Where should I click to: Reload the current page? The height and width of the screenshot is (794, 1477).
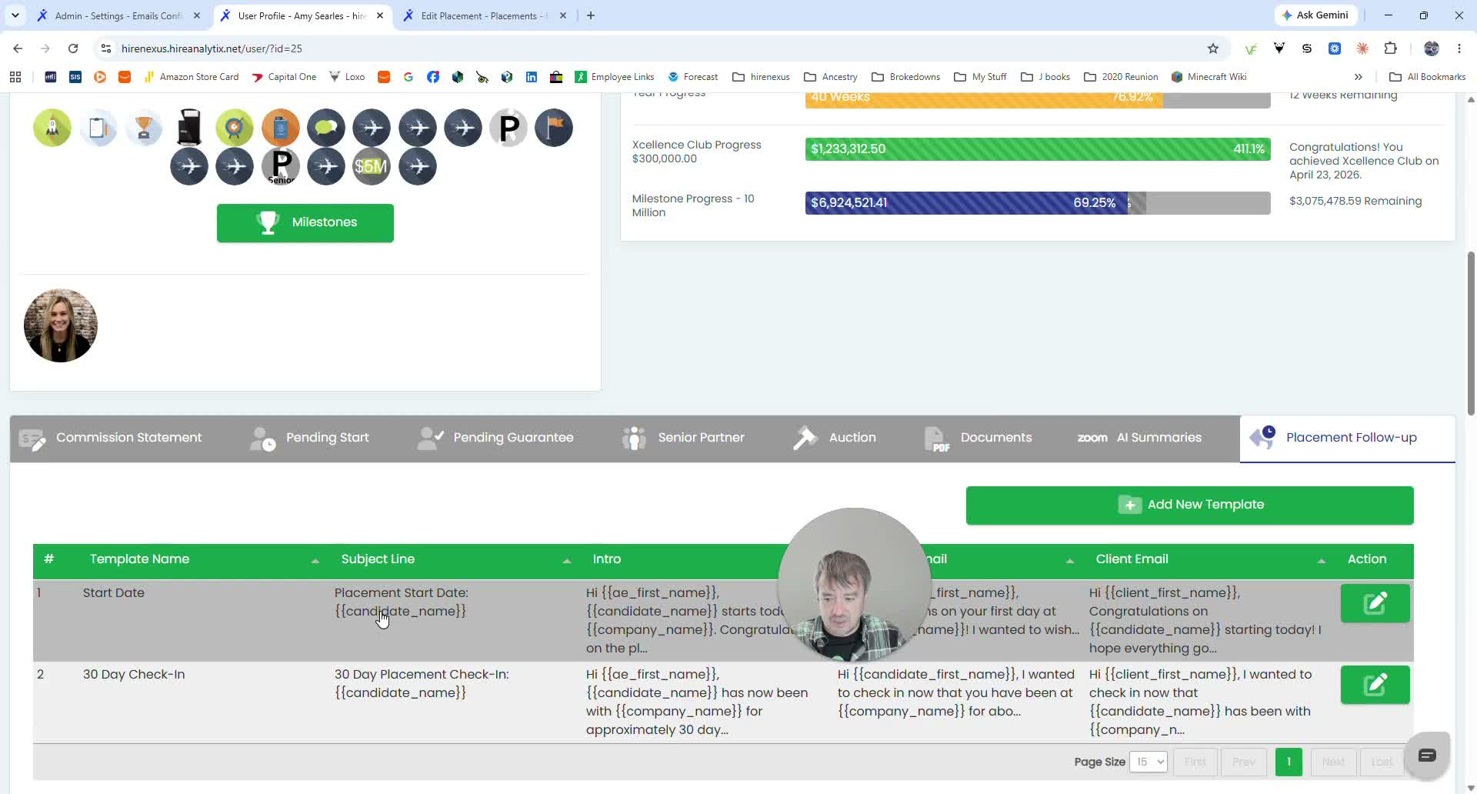pyautogui.click(x=73, y=48)
